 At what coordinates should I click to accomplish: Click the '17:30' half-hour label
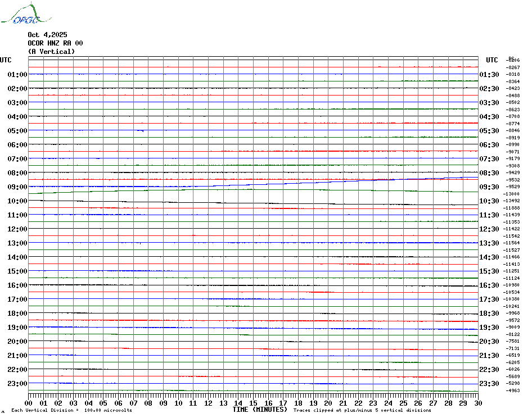coord(489,299)
